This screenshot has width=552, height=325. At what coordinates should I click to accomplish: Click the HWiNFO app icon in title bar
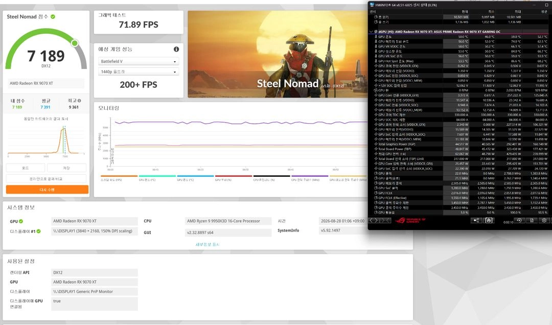pos(372,5)
